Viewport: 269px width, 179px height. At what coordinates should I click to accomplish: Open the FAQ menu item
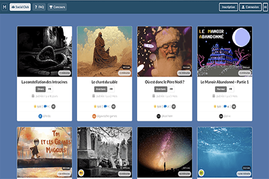click(39, 7)
